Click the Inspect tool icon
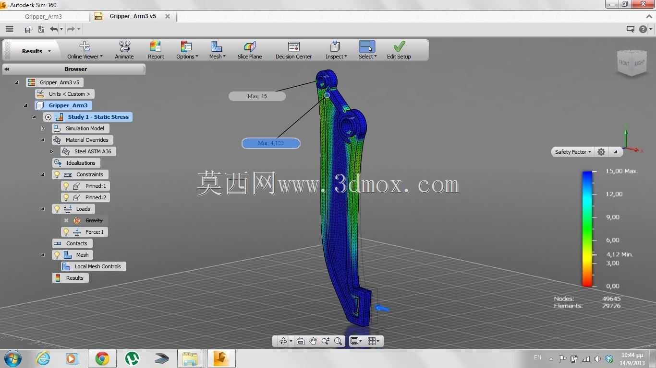Screen dimensions: 656x368 tap(335, 46)
